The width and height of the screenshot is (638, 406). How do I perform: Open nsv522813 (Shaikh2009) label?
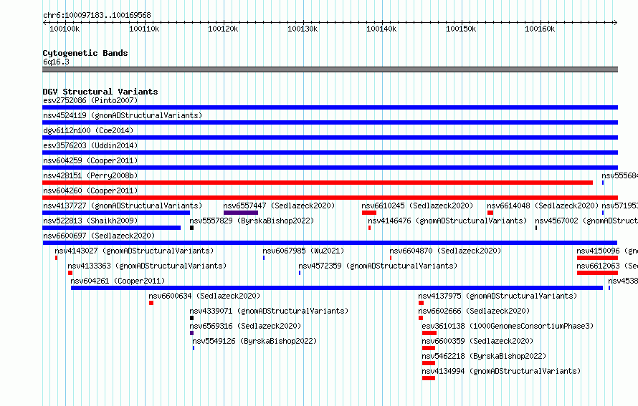click(x=90, y=221)
